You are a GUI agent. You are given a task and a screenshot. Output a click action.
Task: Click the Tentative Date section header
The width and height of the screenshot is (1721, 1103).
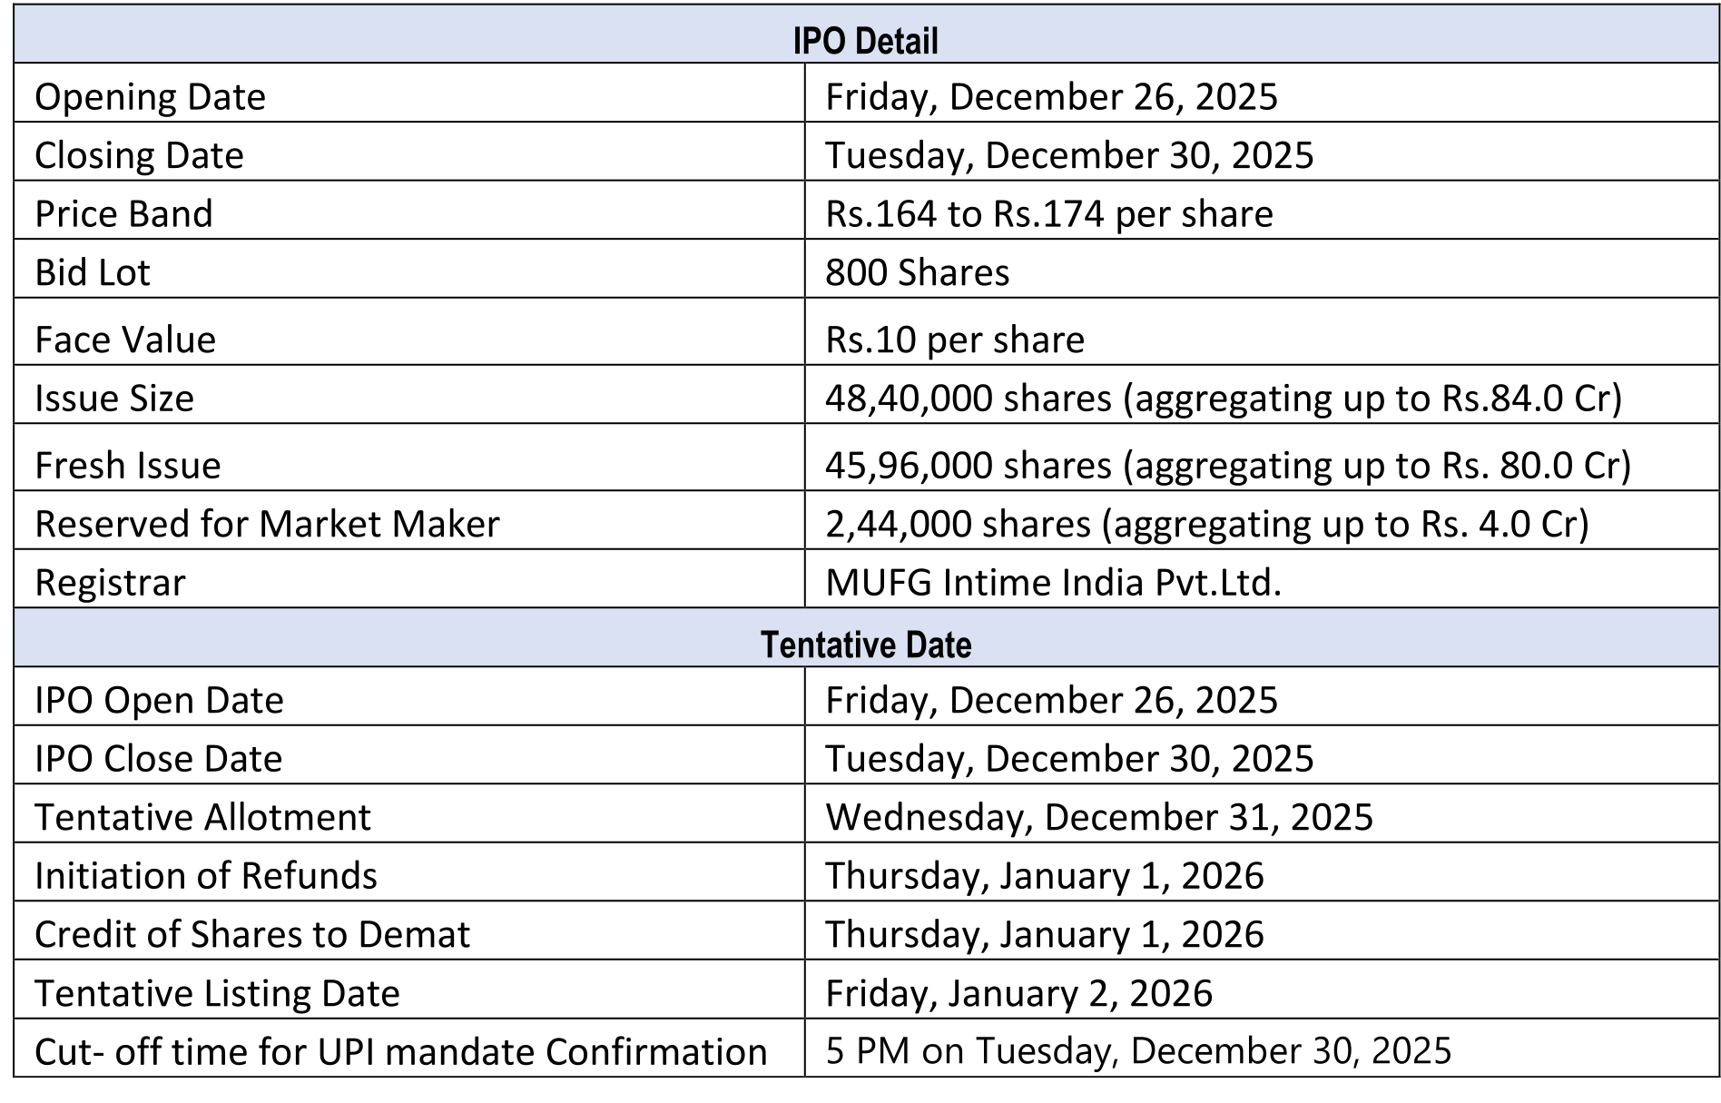865,645
